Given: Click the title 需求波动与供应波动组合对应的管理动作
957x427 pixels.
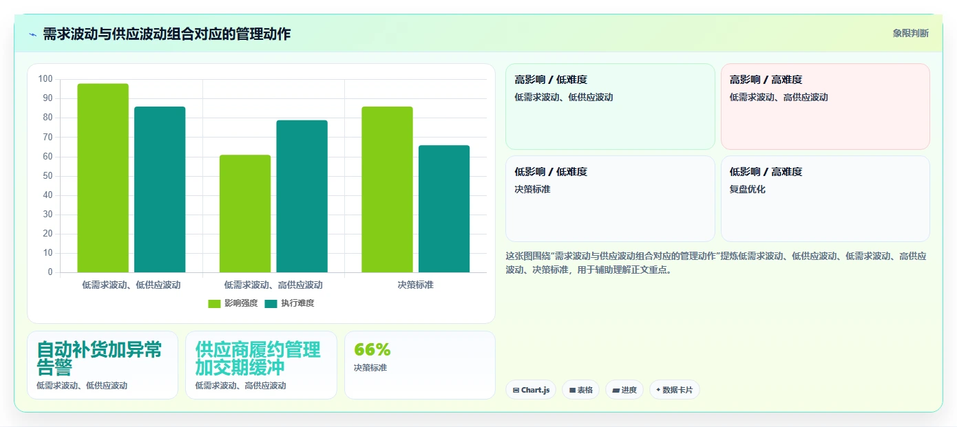Looking at the screenshot, I should pyautogui.click(x=167, y=34).
